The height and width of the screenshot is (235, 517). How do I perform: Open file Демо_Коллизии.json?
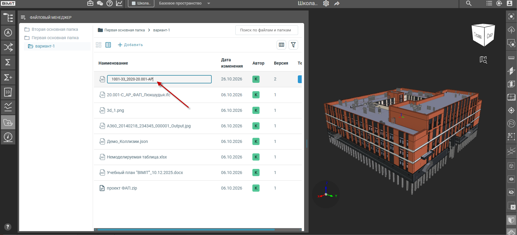(127, 141)
